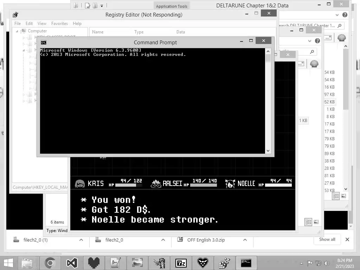Show hidden icons in the system tray
This screenshot has height=270, width=360.
(x=301, y=263)
